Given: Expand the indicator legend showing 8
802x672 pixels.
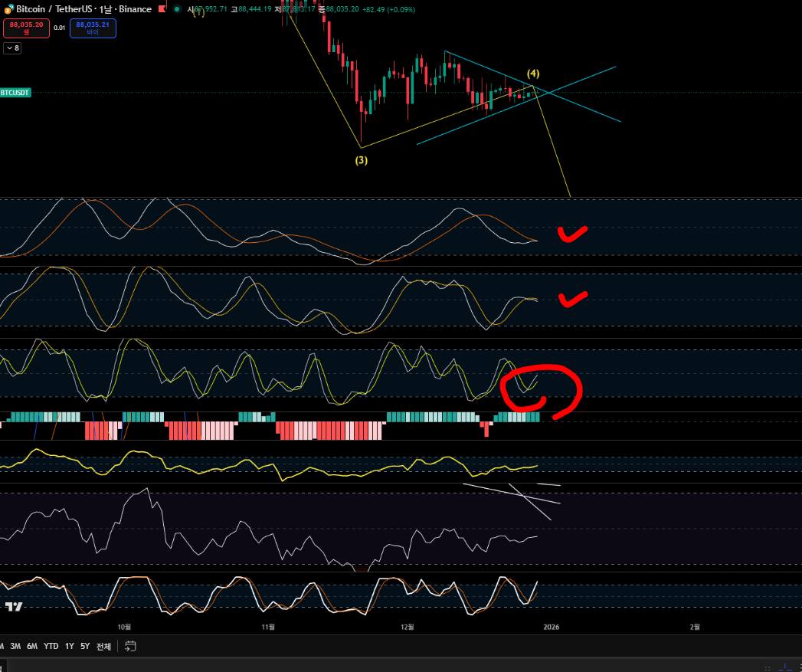Looking at the screenshot, I should coord(13,48).
